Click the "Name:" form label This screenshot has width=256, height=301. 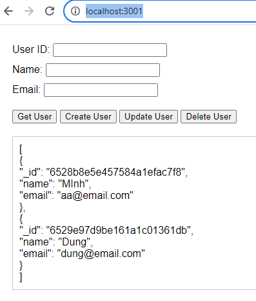click(28, 70)
